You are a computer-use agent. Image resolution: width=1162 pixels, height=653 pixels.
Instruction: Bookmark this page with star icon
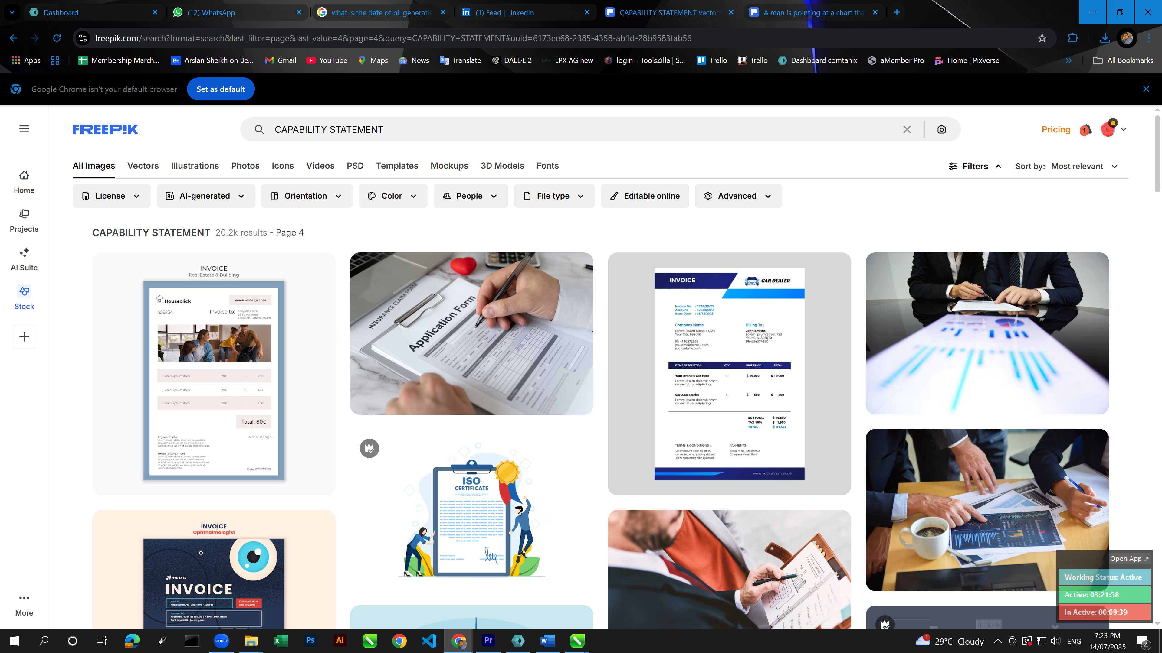1042,38
